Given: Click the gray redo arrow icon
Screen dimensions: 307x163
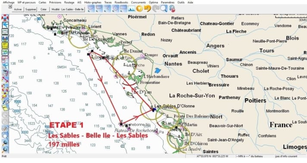Looking at the screenshot, I should [x=156, y=9].
